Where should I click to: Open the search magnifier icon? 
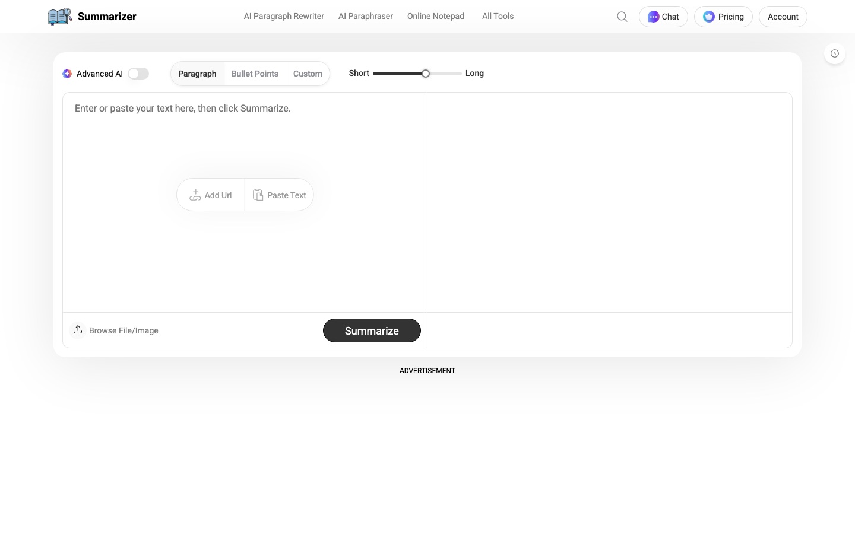click(622, 17)
